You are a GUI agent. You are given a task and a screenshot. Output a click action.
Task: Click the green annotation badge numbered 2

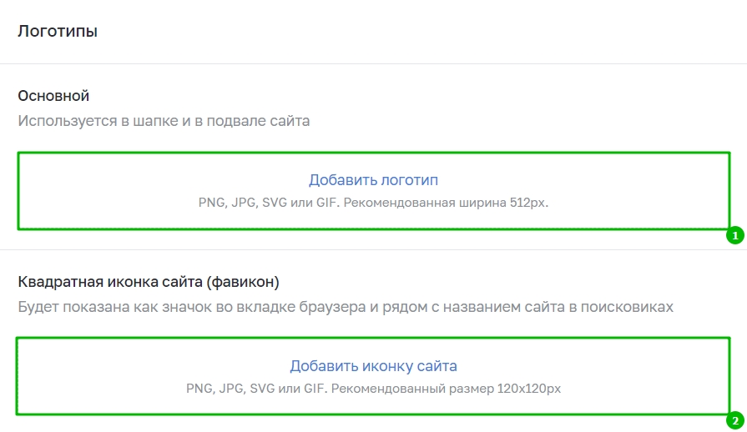(x=735, y=420)
